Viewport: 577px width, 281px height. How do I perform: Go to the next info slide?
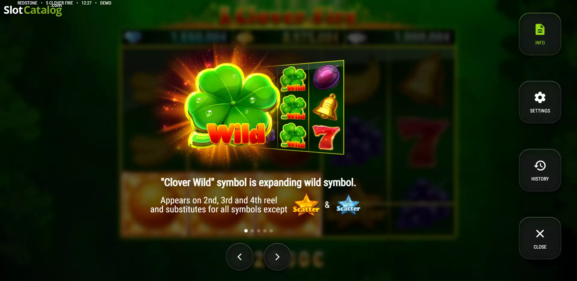(277, 257)
